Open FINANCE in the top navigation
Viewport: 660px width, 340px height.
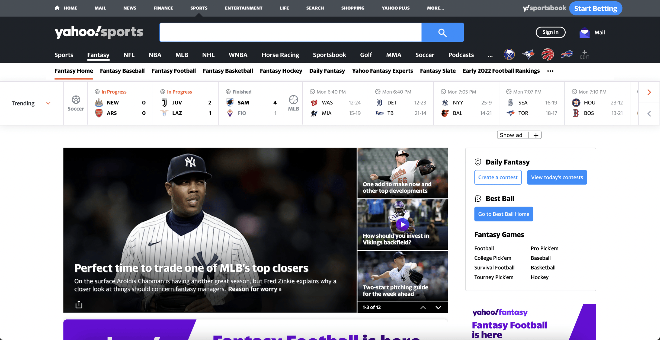(163, 8)
